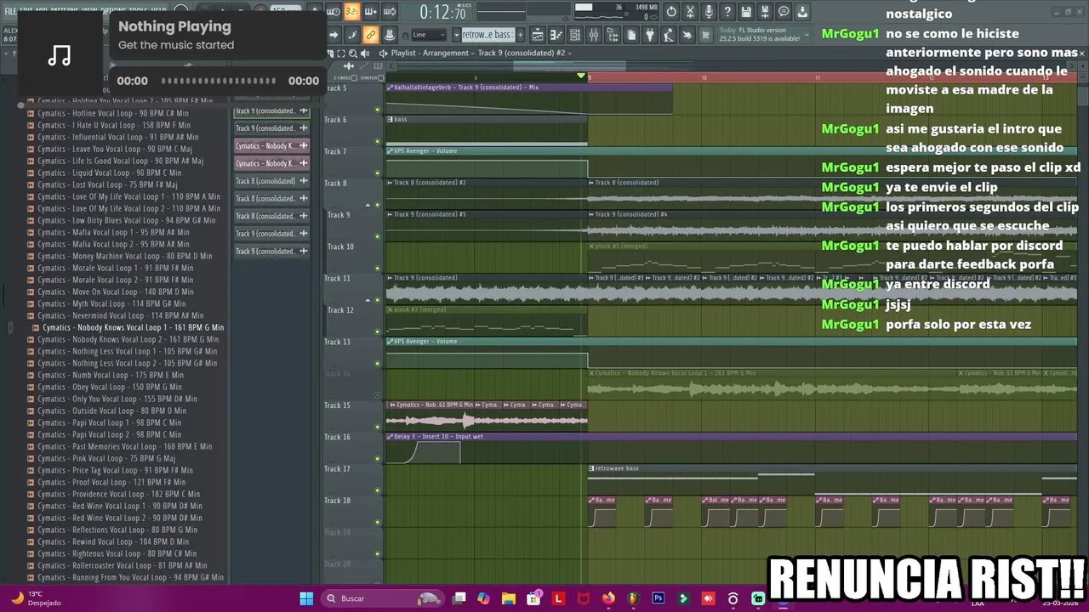Screen dimensions: 1089x612
Task: Click the Buscar taskbar search box
Action: (383, 598)
